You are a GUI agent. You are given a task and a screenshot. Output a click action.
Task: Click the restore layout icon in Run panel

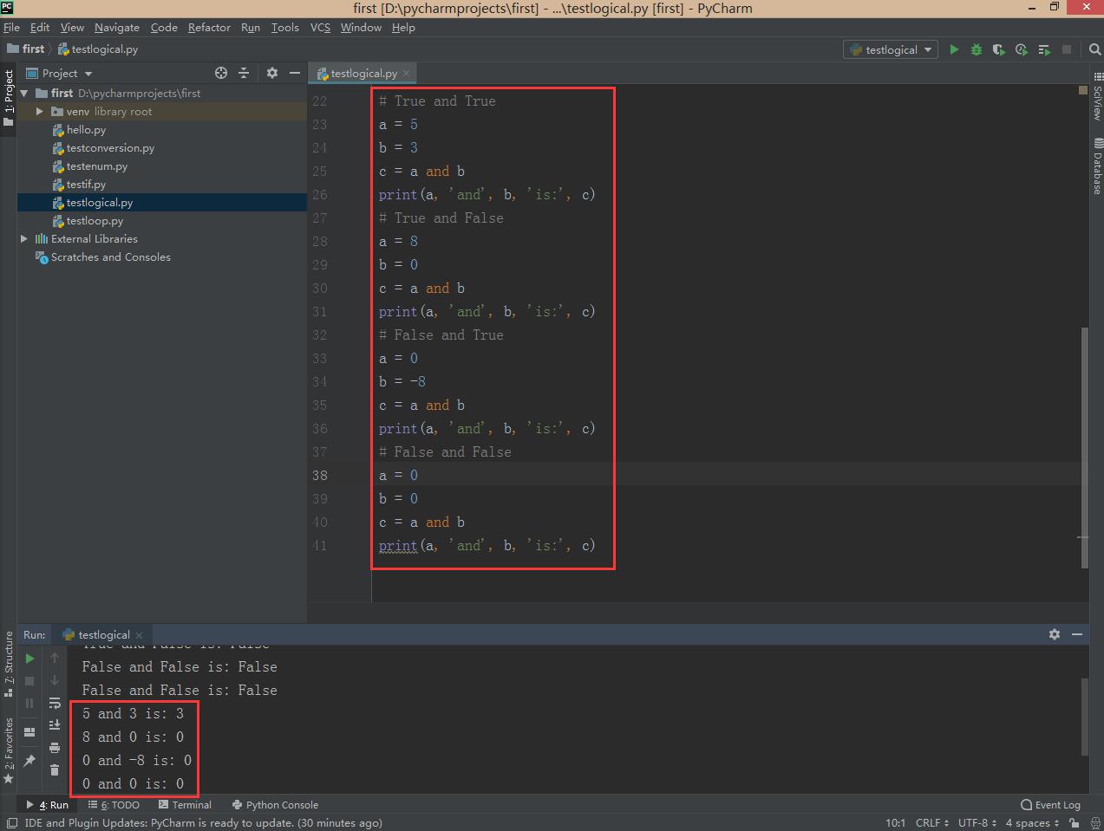[29, 732]
